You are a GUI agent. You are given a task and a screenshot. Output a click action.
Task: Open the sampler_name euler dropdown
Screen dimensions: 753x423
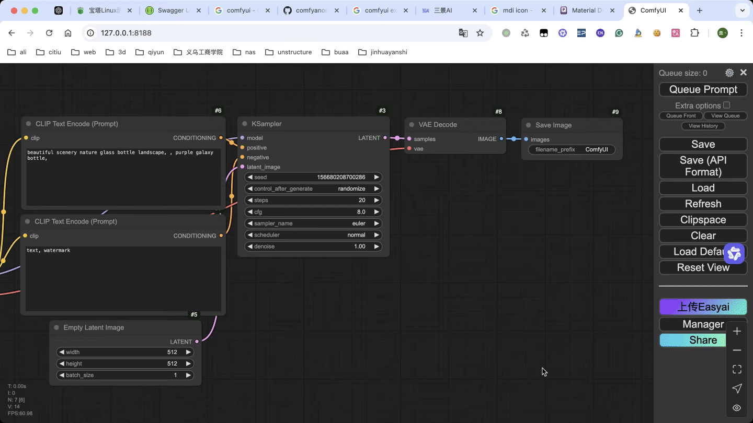[313, 224]
